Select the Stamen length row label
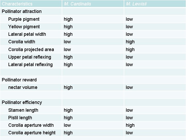This screenshot has height=140, width=186. 23,110
